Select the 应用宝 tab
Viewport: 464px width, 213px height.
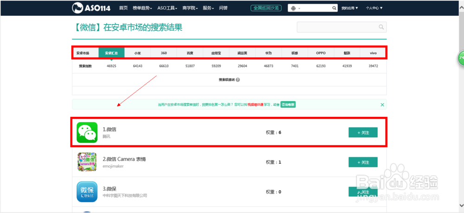tap(216, 53)
